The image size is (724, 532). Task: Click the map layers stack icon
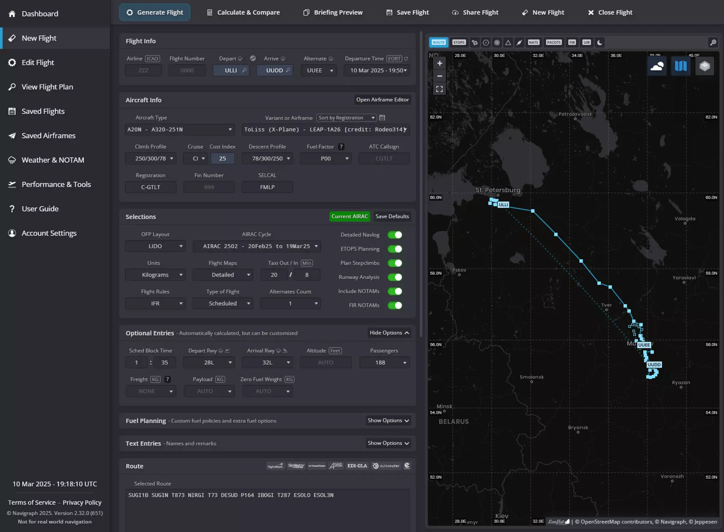point(704,66)
